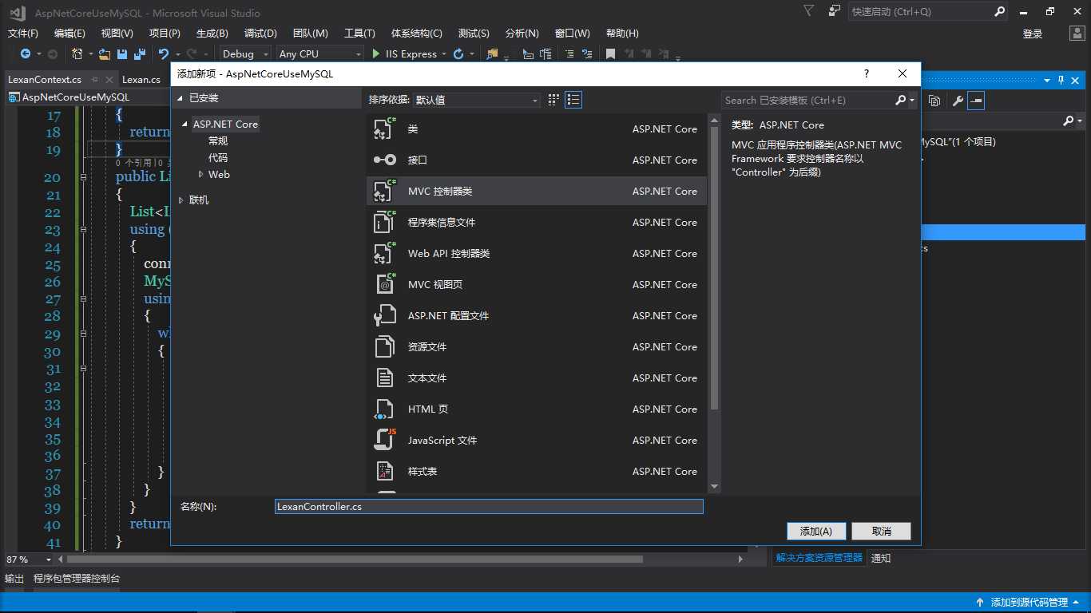
Task: Click the notifications filter flag icon
Action: (x=809, y=11)
